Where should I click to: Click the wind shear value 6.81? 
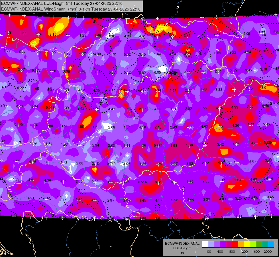click(112, 36)
